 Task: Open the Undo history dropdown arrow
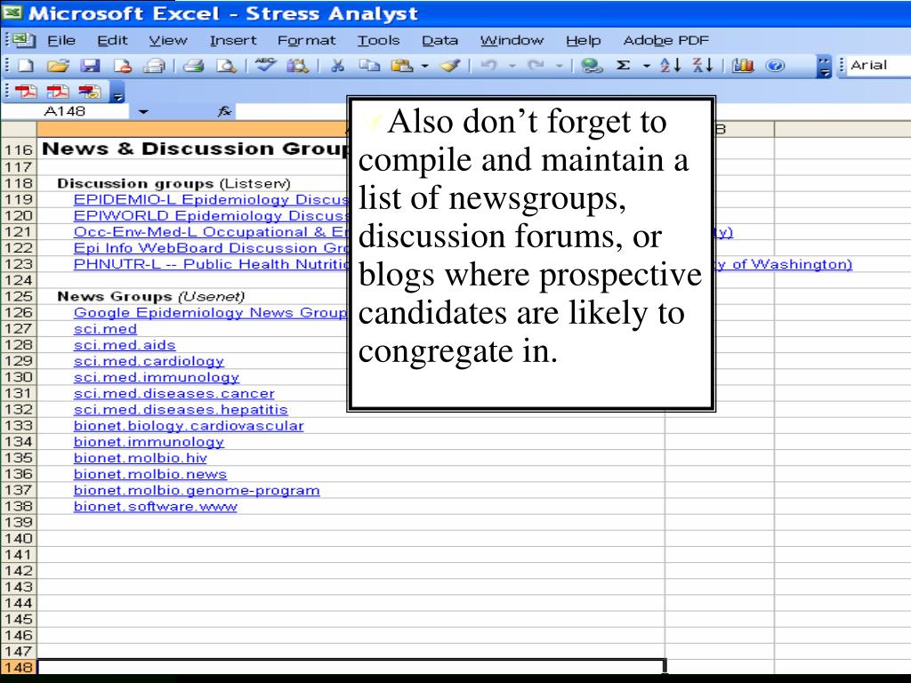point(512,66)
